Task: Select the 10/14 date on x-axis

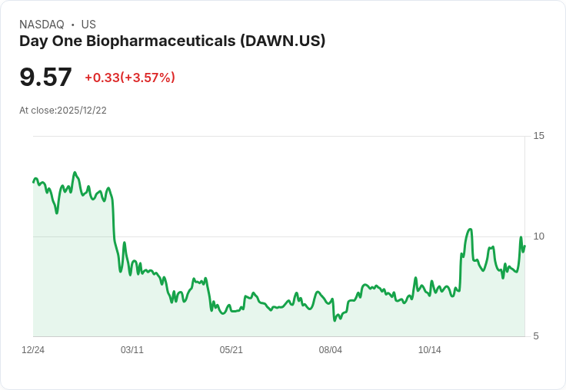Action: click(x=430, y=350)
